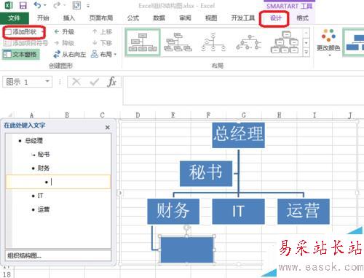
Task: Click the 升级 promote button
Action: pyautogui.click(x=64, y=31)
